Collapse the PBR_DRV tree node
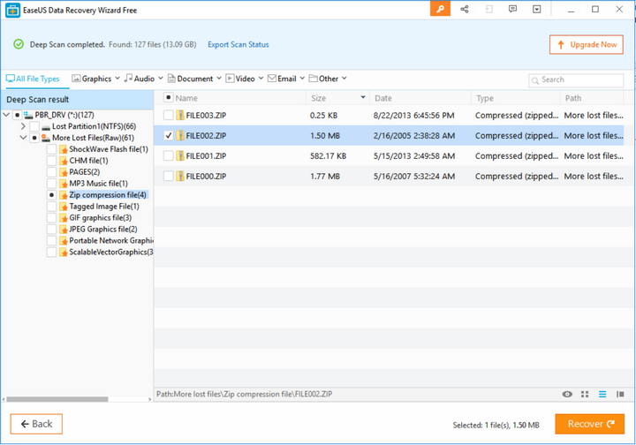The width and height of the screenshot is (636, 445). point(6,115)
